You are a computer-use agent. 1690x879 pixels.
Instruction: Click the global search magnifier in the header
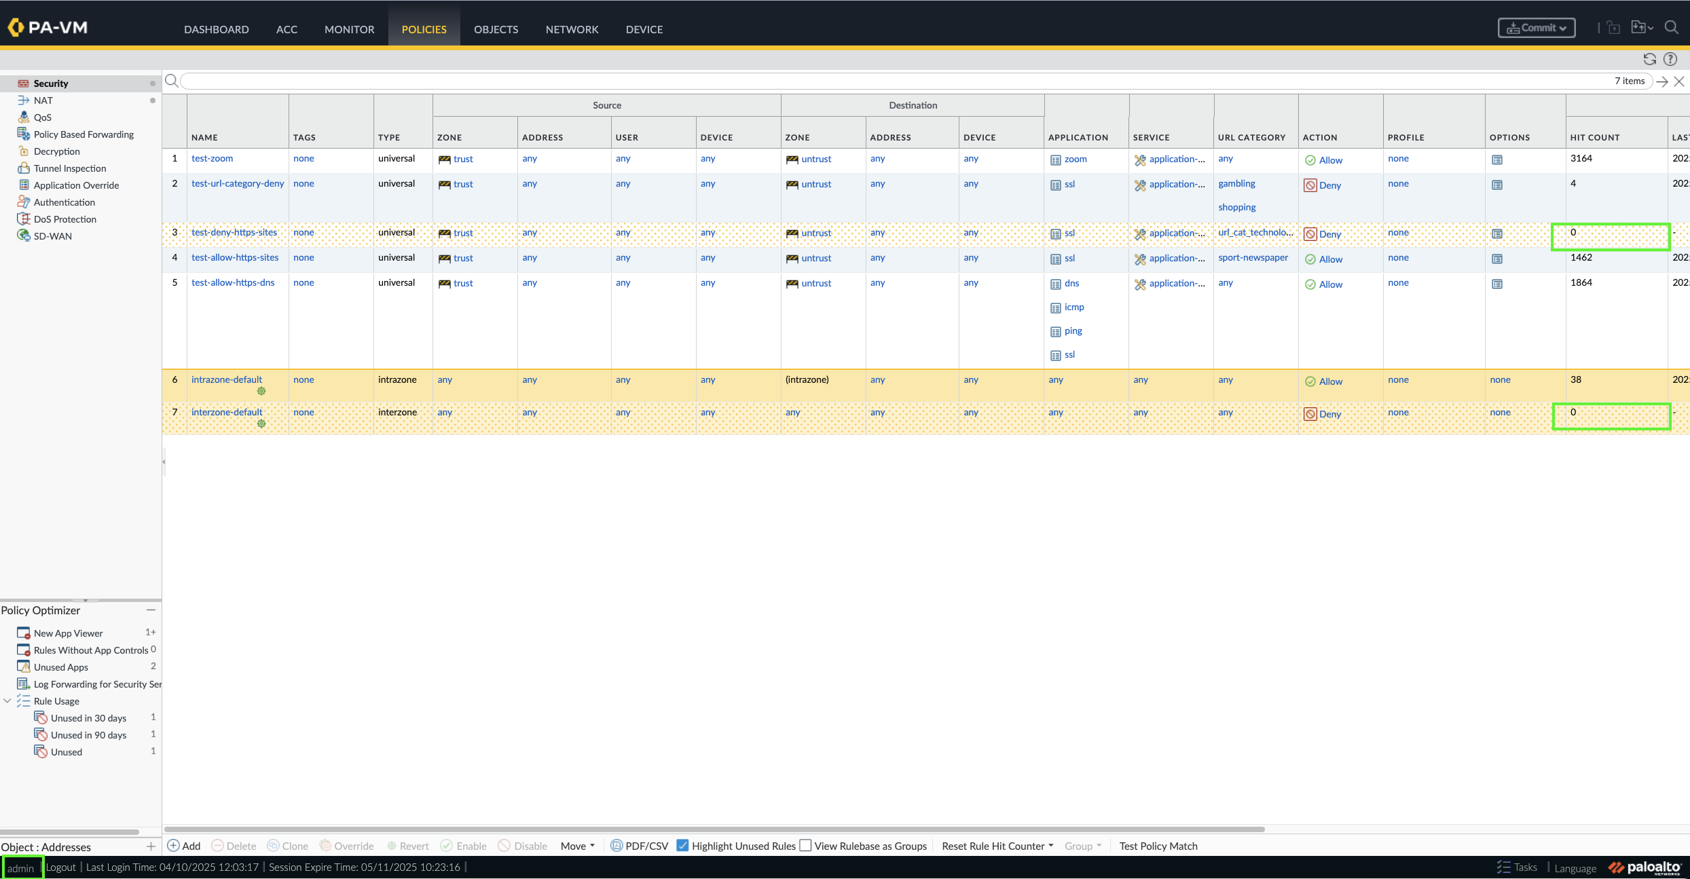coord(1672,28)
